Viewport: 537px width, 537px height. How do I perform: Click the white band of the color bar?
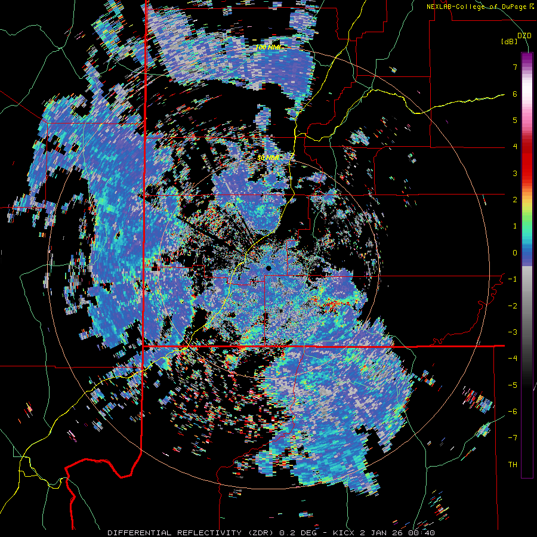[527, 89]
